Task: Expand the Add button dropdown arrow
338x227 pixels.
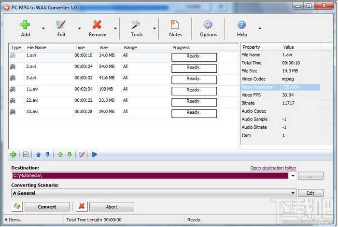Action: click(x=43, y=28)
